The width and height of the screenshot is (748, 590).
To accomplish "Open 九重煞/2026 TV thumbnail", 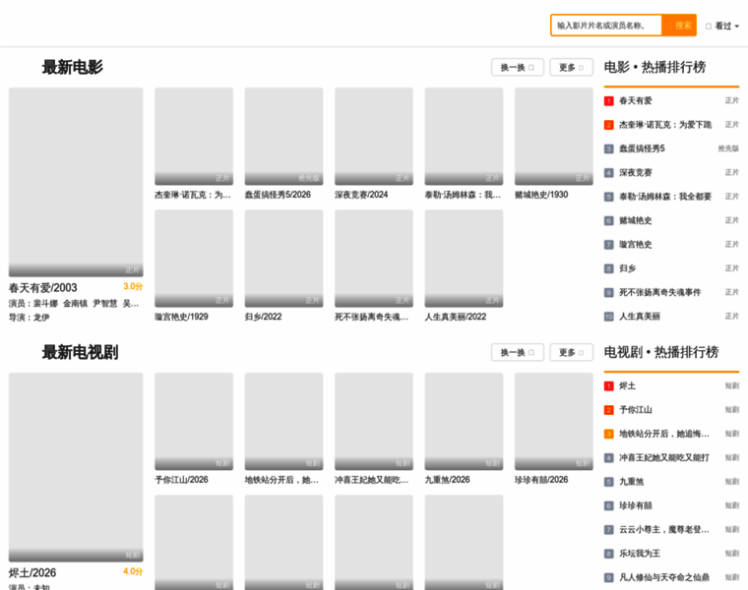I will [464, 421].
